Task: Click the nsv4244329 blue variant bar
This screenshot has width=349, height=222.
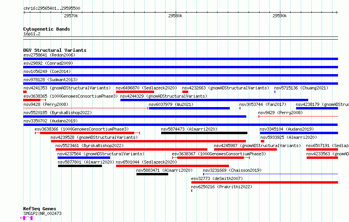Action: pos(214,100)
